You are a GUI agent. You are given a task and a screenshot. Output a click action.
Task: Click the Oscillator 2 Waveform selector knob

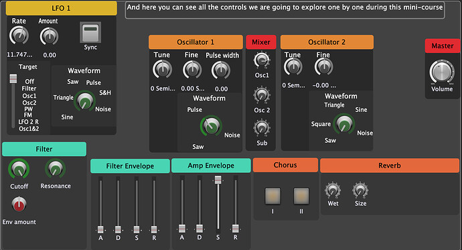(x=344, y=124)
